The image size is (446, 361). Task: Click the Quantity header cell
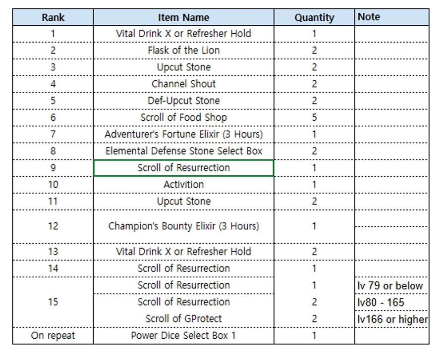[x=314, y=17]
